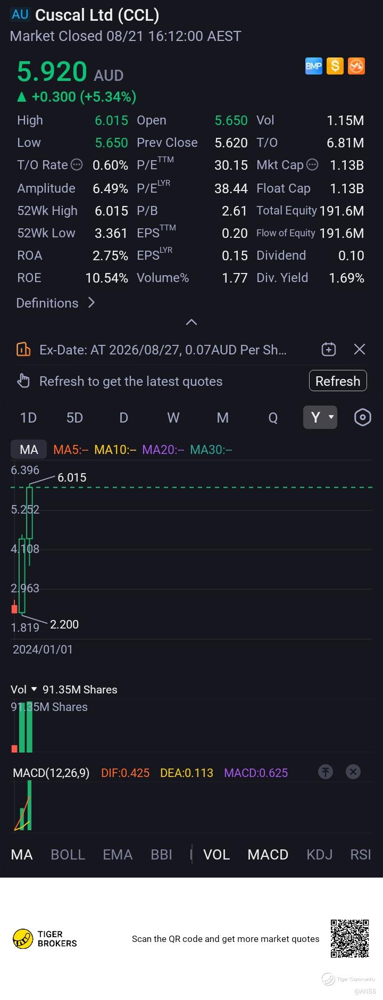
Task: Toggle the MA indicator label on chart
Action: (x=29, y=450)
